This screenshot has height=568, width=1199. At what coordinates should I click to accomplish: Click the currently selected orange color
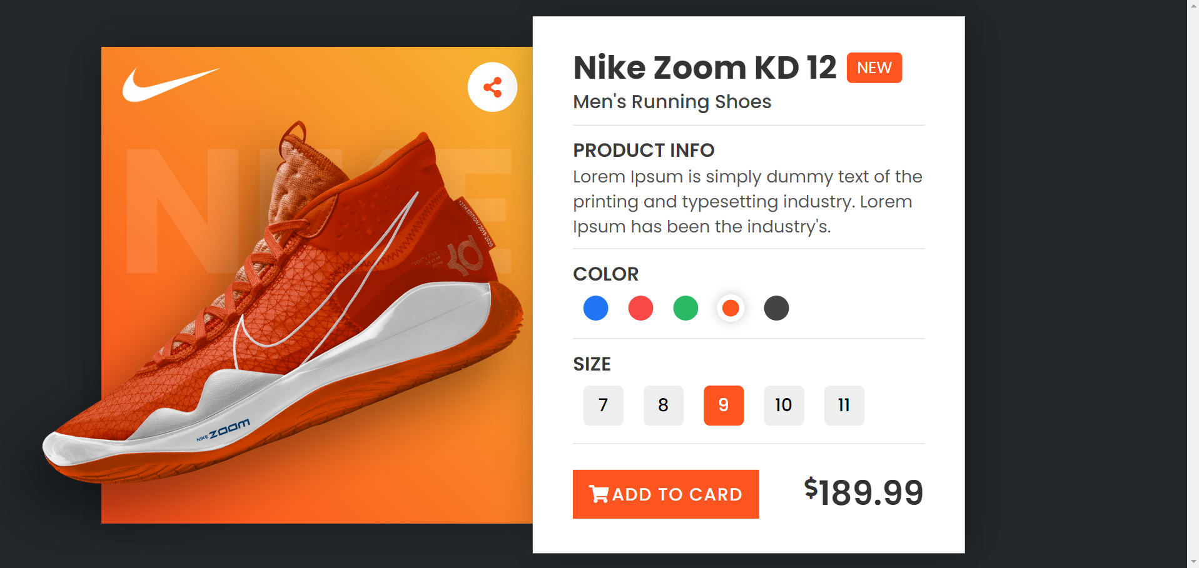click(x=731, y=307)
